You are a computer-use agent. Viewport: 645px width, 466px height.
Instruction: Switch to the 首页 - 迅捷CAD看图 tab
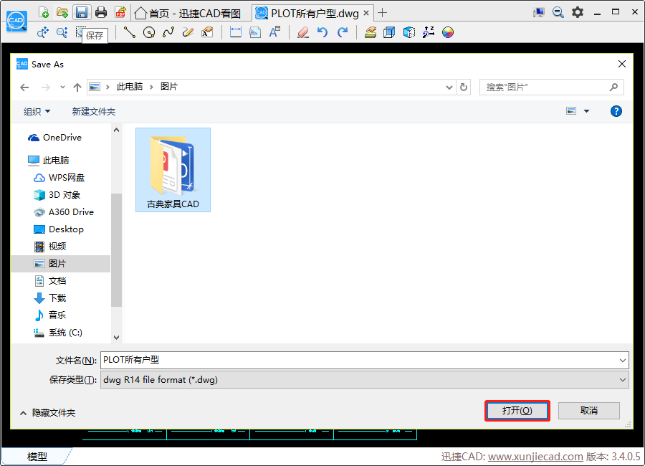(x=188, y=13)
